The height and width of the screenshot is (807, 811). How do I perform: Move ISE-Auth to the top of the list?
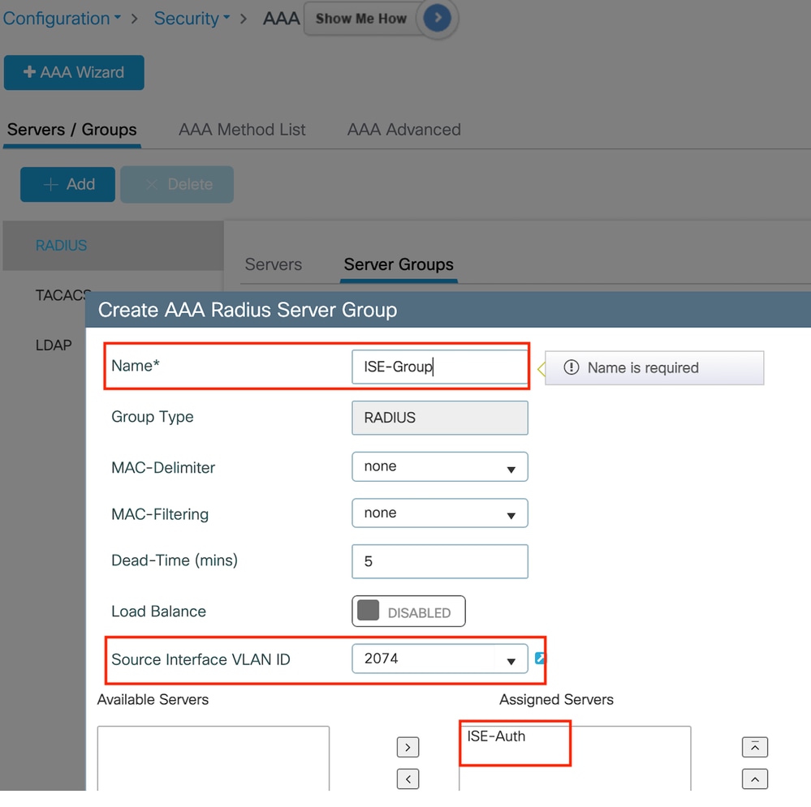tap(755, 747)
